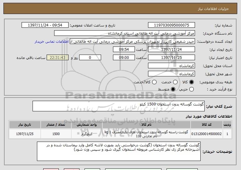
Task: Click the item code 0131200014500002 cell
Action: coord(207,134)
